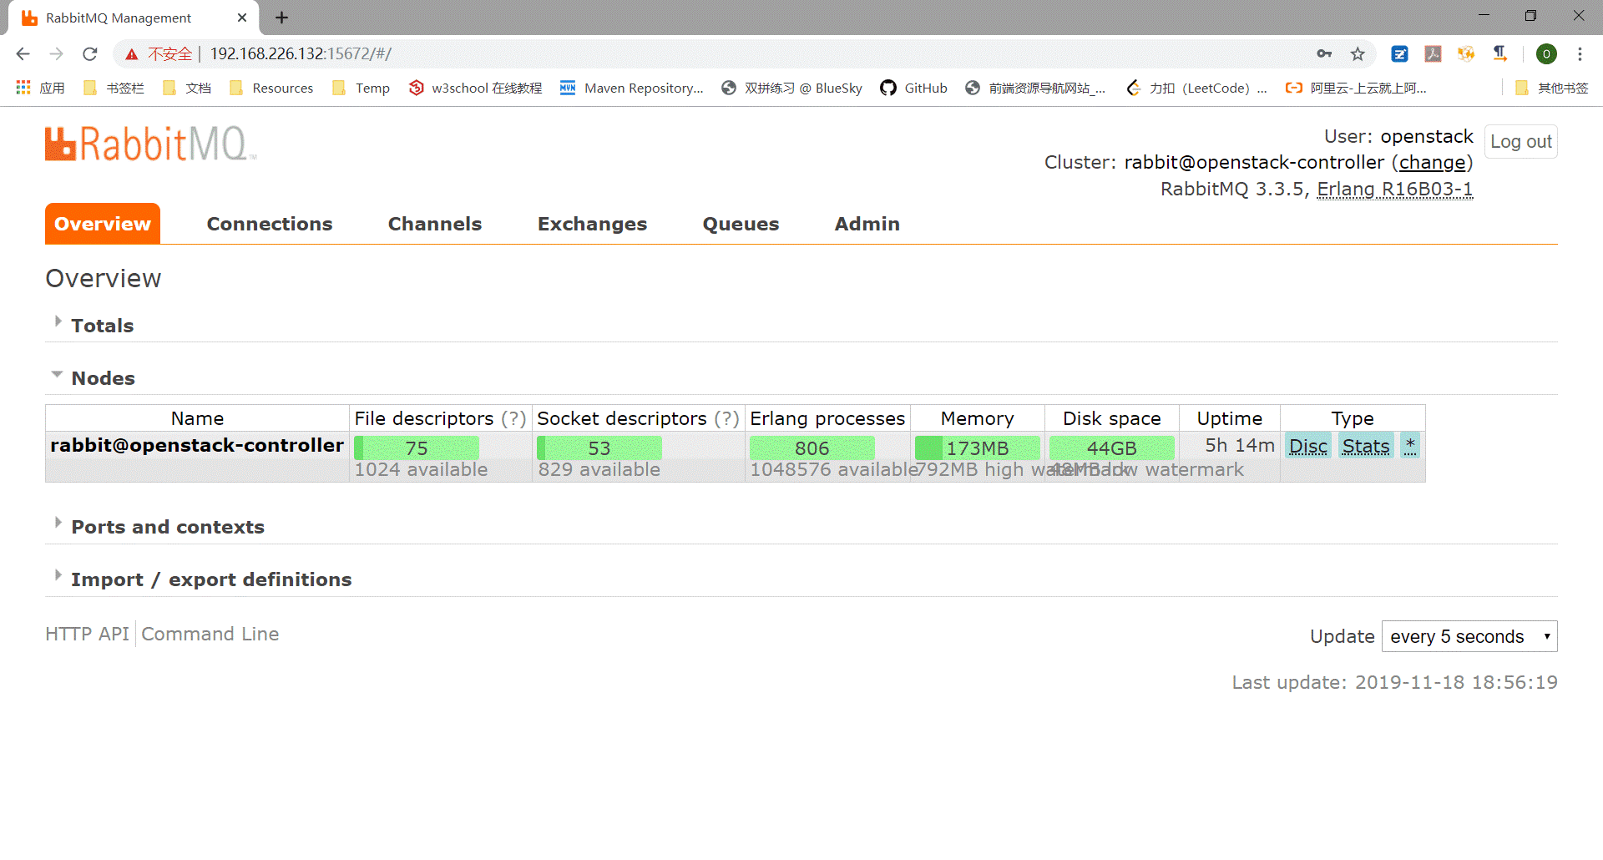This screenshot has height=860, width=1603.
Task: Click the socket descriptors usage bar showing 53
Action: coord(599,448)
